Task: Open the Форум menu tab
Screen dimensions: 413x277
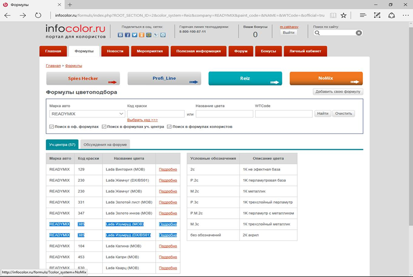Action: point(241,51)
